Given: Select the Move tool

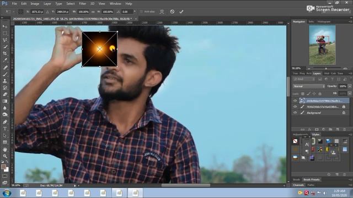Looking at the screenshot, I should pyautogui.click(x=5, y=26).
